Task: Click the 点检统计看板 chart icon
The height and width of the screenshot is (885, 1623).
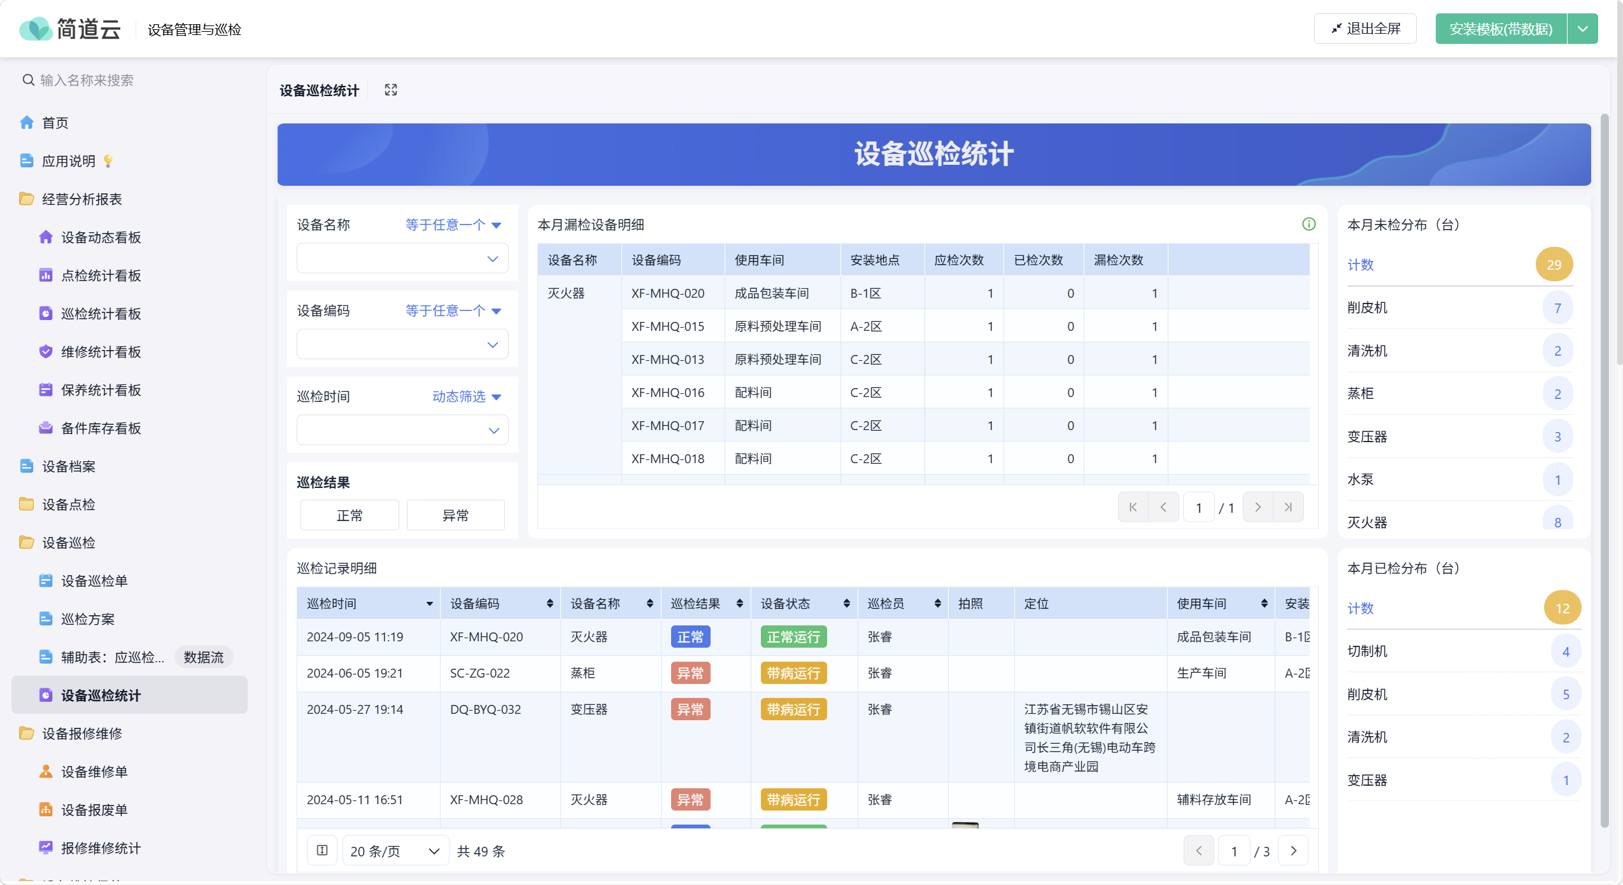Action: (x=46, y=275)
